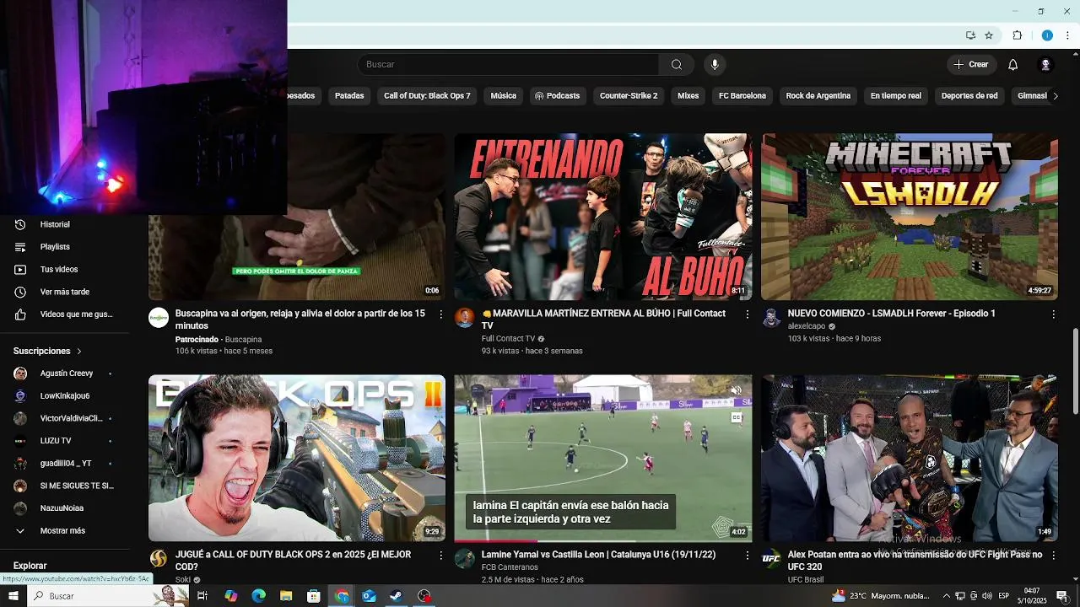Open File Explorer from the taskbar
The width and height of the screenshot is (1080, 607).
(x=286, y=596)
